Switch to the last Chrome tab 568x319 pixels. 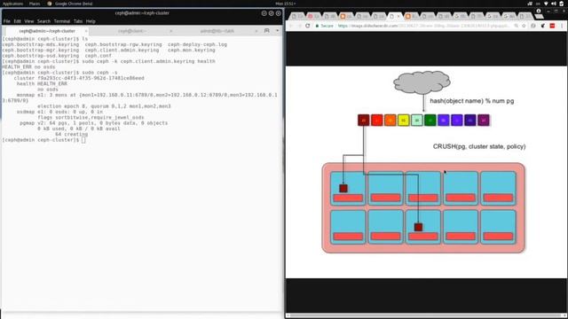click(525, 16)
